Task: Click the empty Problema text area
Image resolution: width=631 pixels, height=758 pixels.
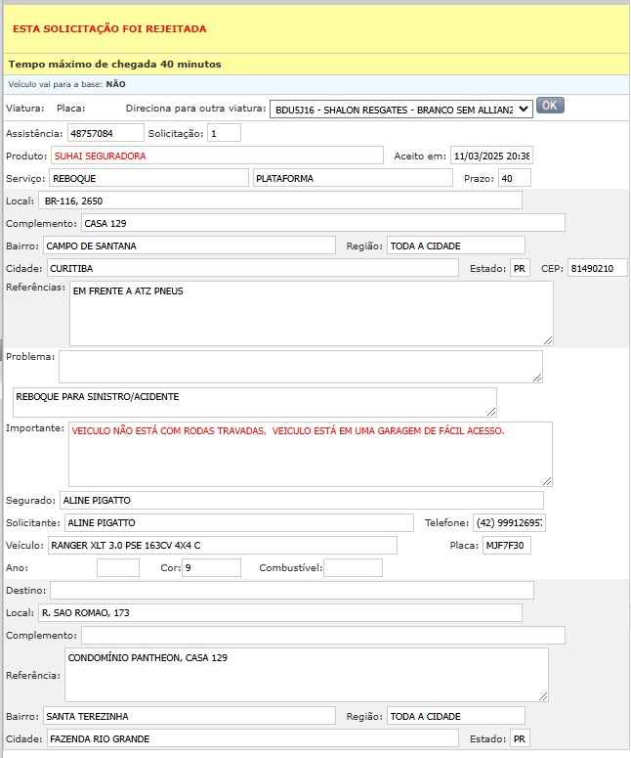Action: [x=300, y=366]
